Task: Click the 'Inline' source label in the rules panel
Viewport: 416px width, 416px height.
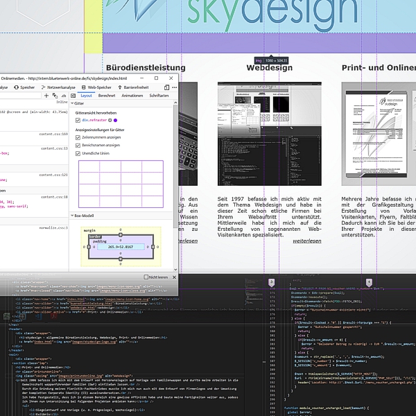Action: point(62,102)
